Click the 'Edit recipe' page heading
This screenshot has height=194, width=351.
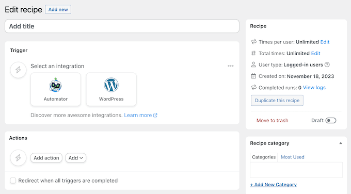[x=23, y=10]
